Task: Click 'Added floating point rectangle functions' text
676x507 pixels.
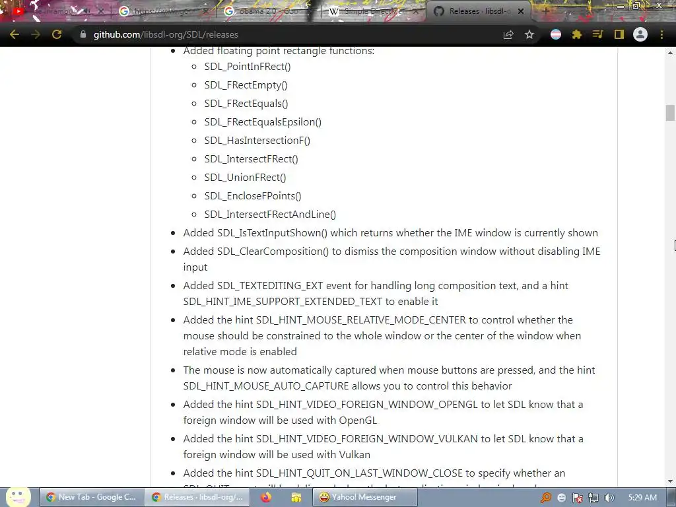Action: [x=279, y=51]
